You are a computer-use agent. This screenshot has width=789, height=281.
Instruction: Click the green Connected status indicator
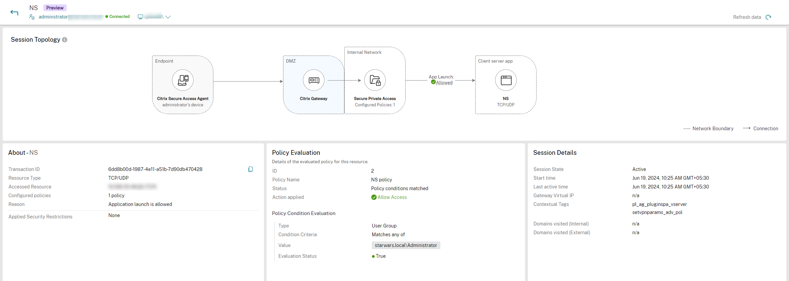(117, 16)
